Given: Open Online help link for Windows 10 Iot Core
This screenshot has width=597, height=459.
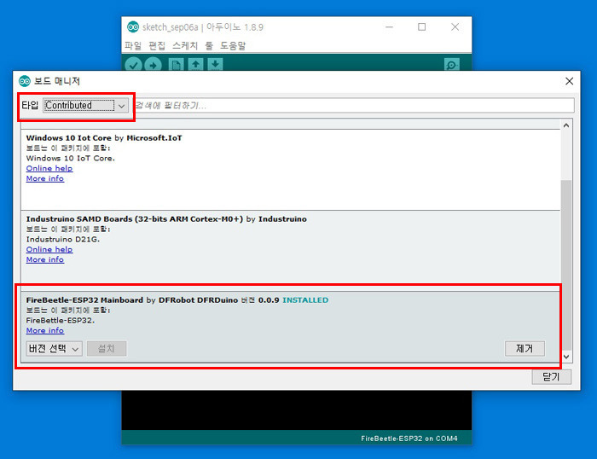Looking at the screenshot, I should tap(49, 168).
